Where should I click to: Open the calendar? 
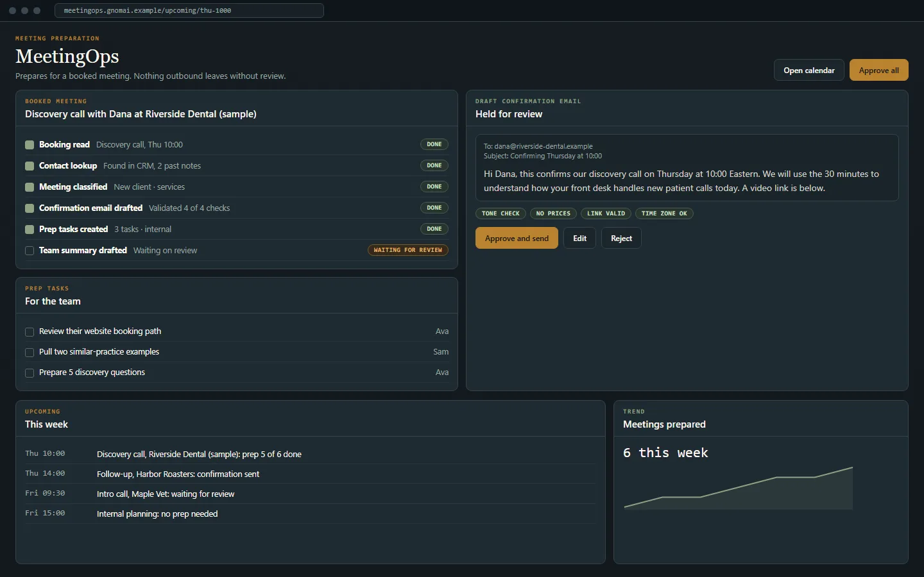point(809,70)
